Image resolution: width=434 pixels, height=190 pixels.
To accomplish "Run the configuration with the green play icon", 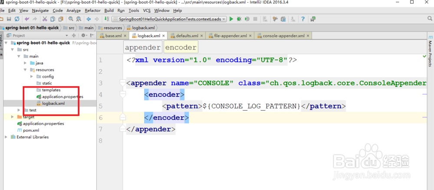I will 231,19.
